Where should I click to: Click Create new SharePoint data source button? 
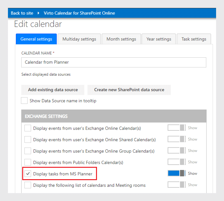point(129,90)
